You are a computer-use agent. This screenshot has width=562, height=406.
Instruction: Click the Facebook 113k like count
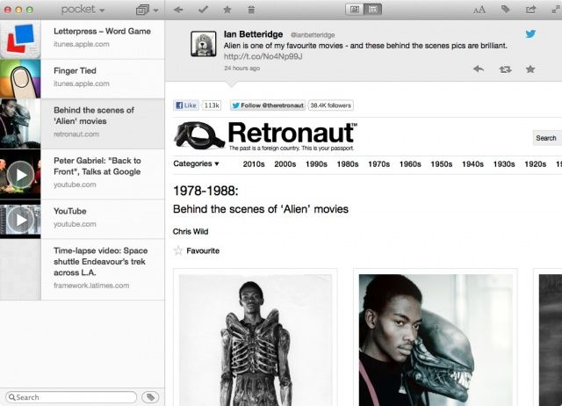click(x=212, y=105)
